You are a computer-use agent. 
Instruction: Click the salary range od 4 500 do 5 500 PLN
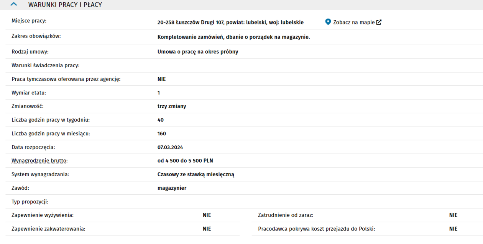coord(185,161)
